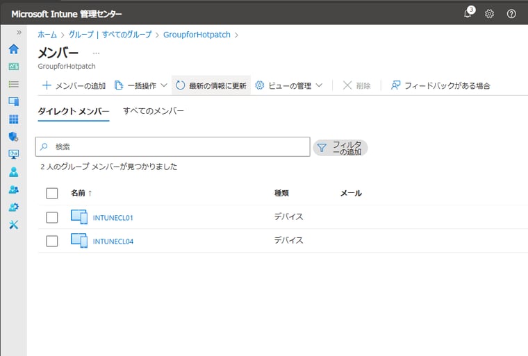The width and height of the screenshot is (528, 356).
Task: Open the help question mark icon
Action: click(511, 13)
